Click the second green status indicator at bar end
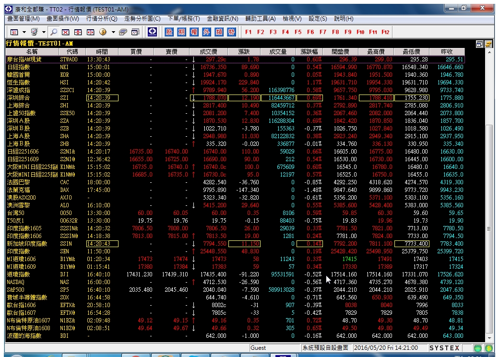Screen dimensions: 499x357 click(489, 348)
